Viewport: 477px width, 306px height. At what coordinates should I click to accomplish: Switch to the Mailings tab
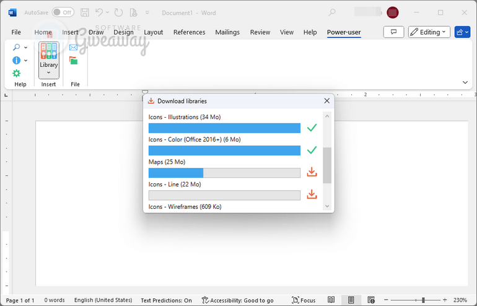(x=227, y=32)
